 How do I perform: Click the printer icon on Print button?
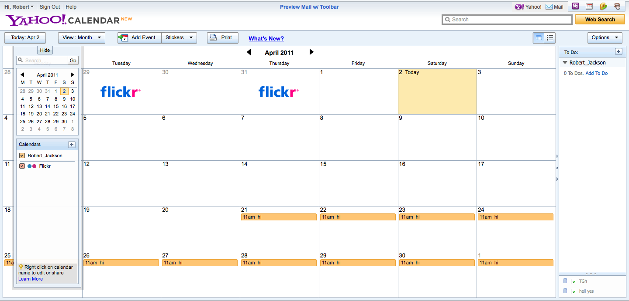213,37
